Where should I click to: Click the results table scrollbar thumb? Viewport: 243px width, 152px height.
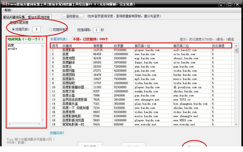coord(236,50)
